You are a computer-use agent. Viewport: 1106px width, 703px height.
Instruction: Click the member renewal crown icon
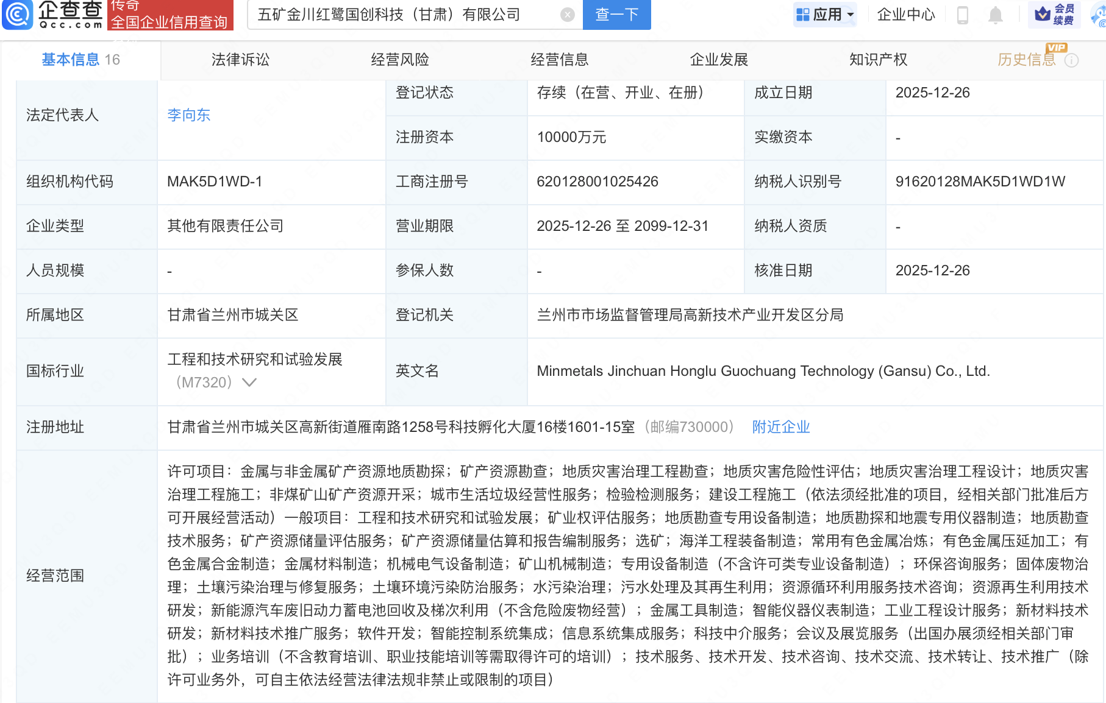(1043, 14)
